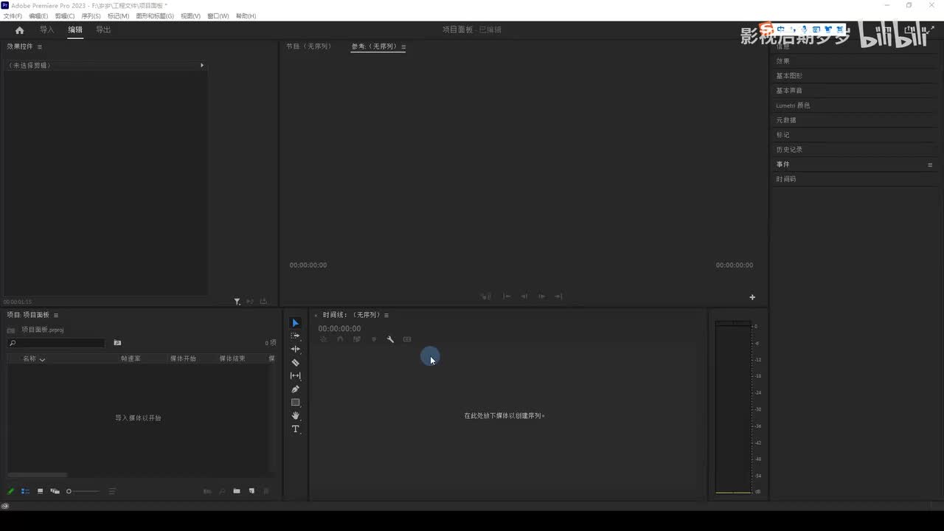Viewport: 944px width, 531px height.
Task: Switch Project panel to icon view
Action: click(x=40, y=491)
